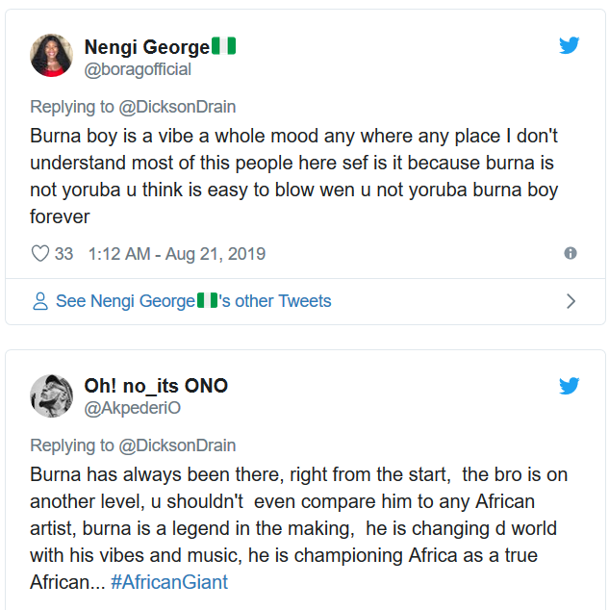
Task: Click Twitter bird icon on ONO tweet
Action: click(x=570, y=386)
